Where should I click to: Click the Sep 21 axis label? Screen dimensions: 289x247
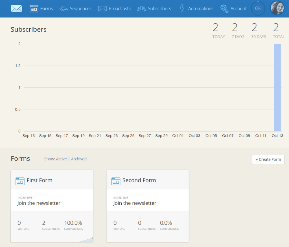[95, 136]
